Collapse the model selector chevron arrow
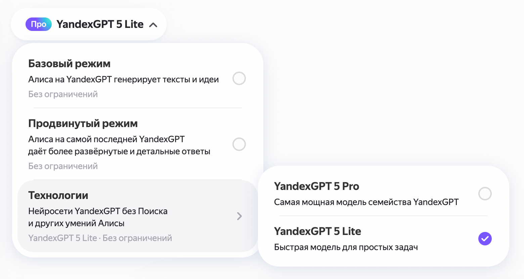Viewport: 524px width, 279px height. click(x=153, y=25)
